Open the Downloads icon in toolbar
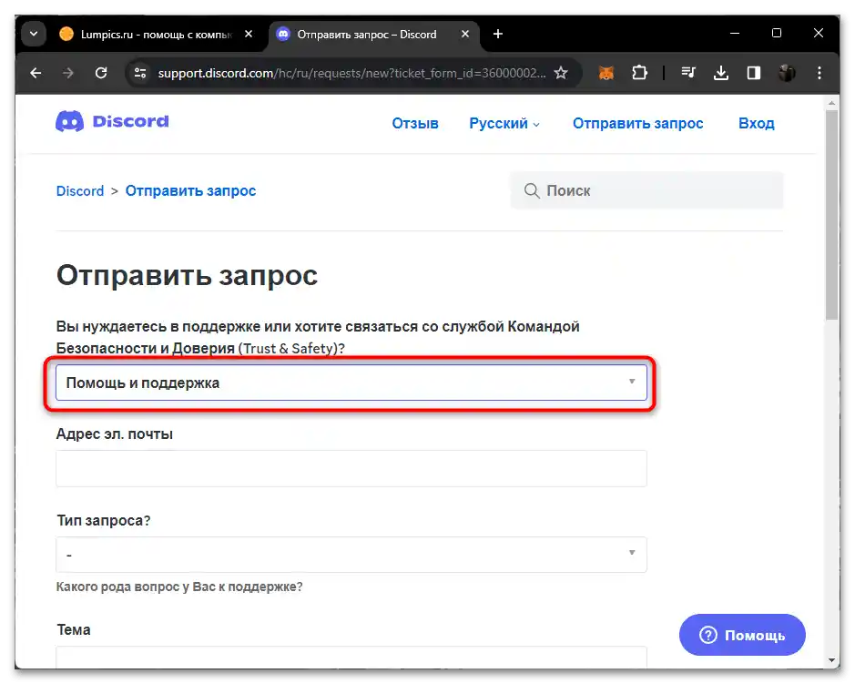Image resolution: width=855 pixels, height=684 pixels. pos(722,73)
